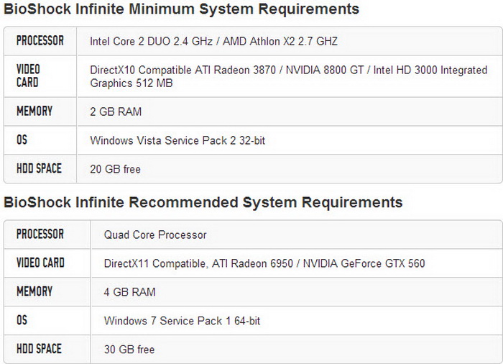Select the PROCESSOR label in the recommended table

pyautogui.click(x=40, y=235)
